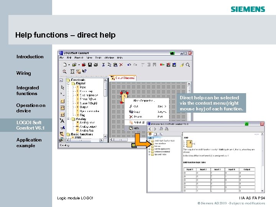Expand the Sample applications help folder
The height and width of the screenshot is (207, 276).
click(149, 149)
